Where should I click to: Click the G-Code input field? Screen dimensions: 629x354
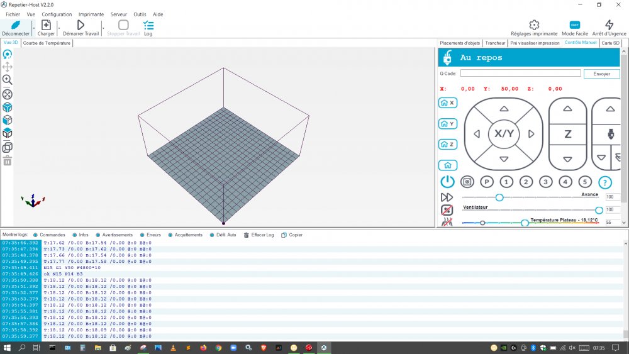[x=520, y=73]
